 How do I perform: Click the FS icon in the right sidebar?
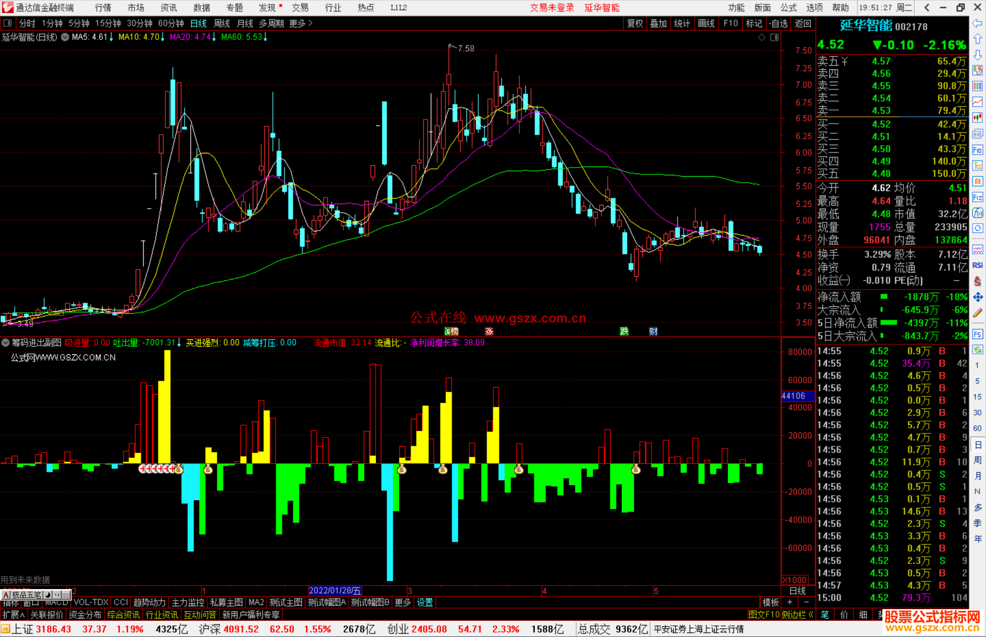click(x=977, y=334)
